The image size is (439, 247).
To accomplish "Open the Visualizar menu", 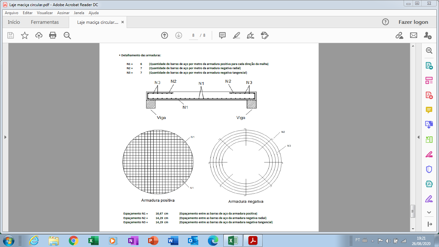I will point(45,13).
